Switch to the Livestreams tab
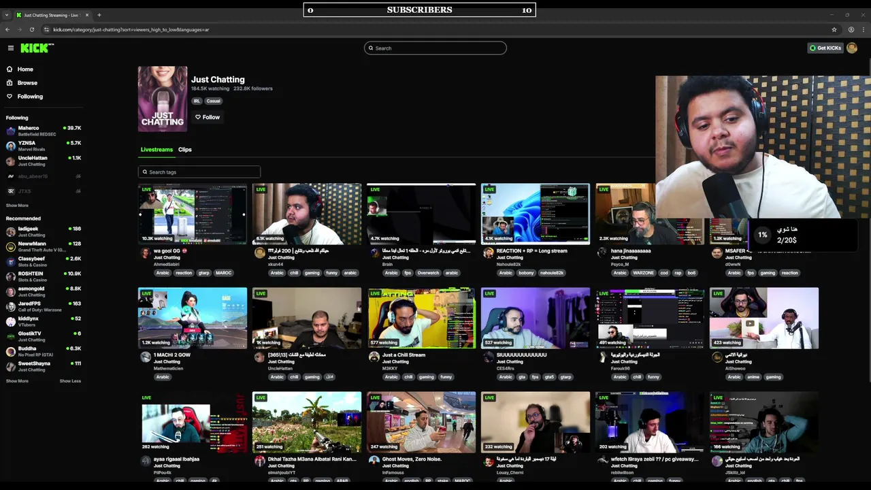 (x=157, y=150)
